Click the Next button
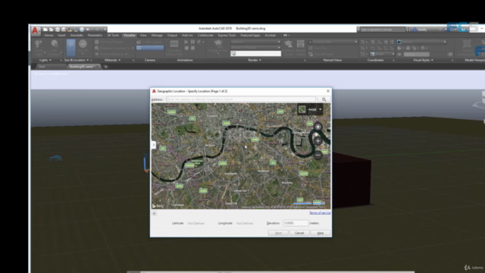 pyautogui.click(x=278, y=233)
